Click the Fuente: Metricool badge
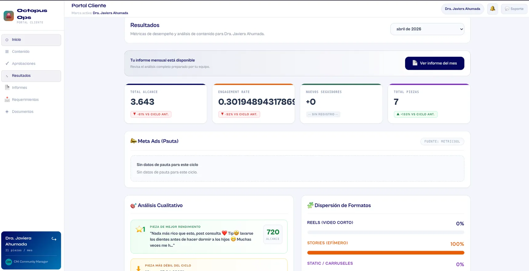The height and width of the screenshot is (271, 529). point(442,141)
